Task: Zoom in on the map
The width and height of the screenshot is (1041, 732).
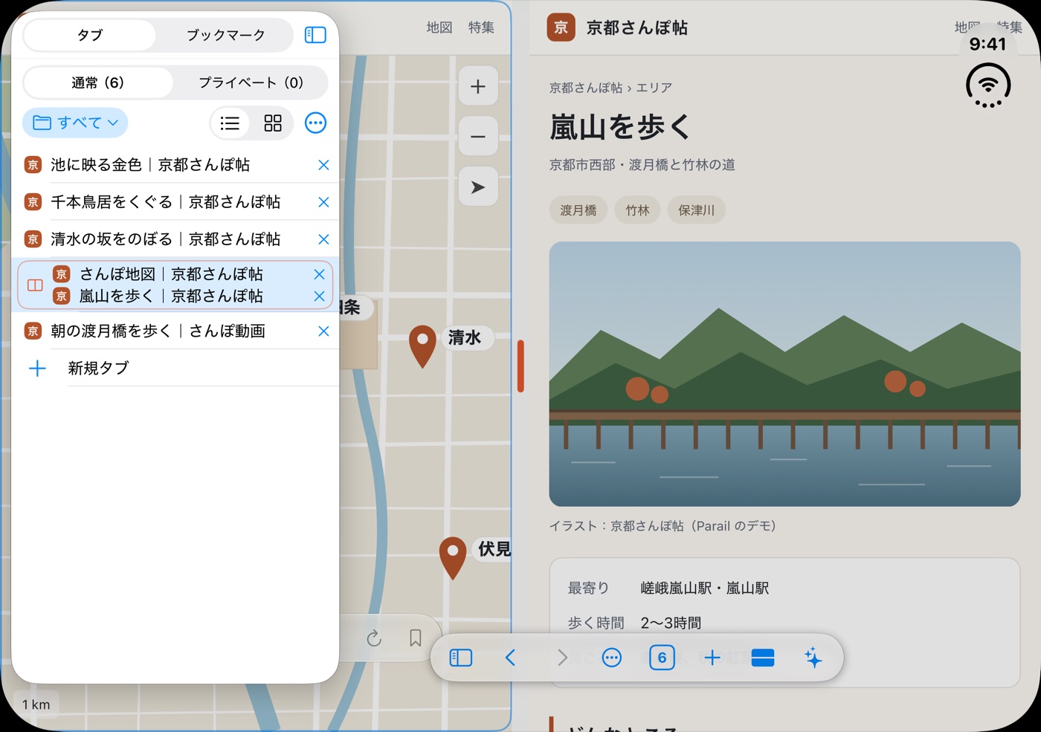Action: (x=478, y=87)
